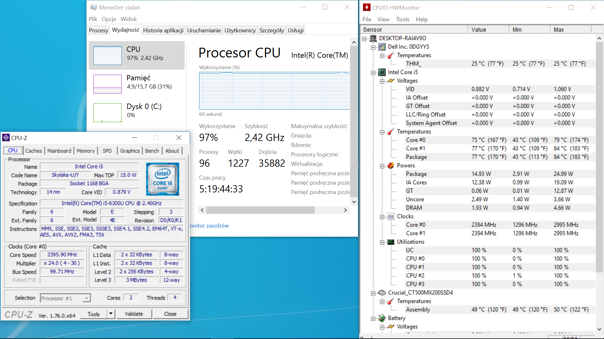The image size is (604, 339).
Task: Click the Voltages icon under Intel Core i5
Action: coord(391,81)
